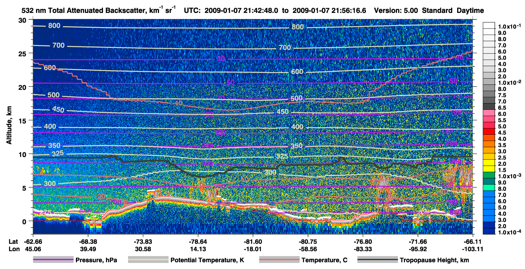Select longitude value -95.92

pos(418,249)
